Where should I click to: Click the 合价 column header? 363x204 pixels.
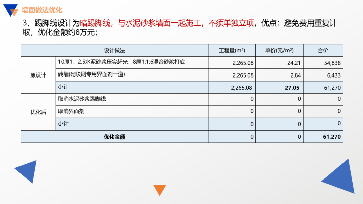point(323,50)
